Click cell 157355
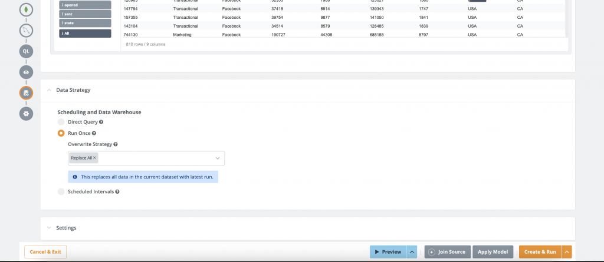 130,17
